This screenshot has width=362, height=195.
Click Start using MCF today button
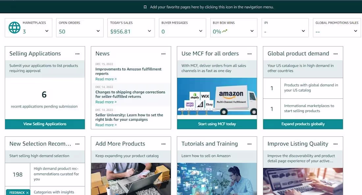217,124
